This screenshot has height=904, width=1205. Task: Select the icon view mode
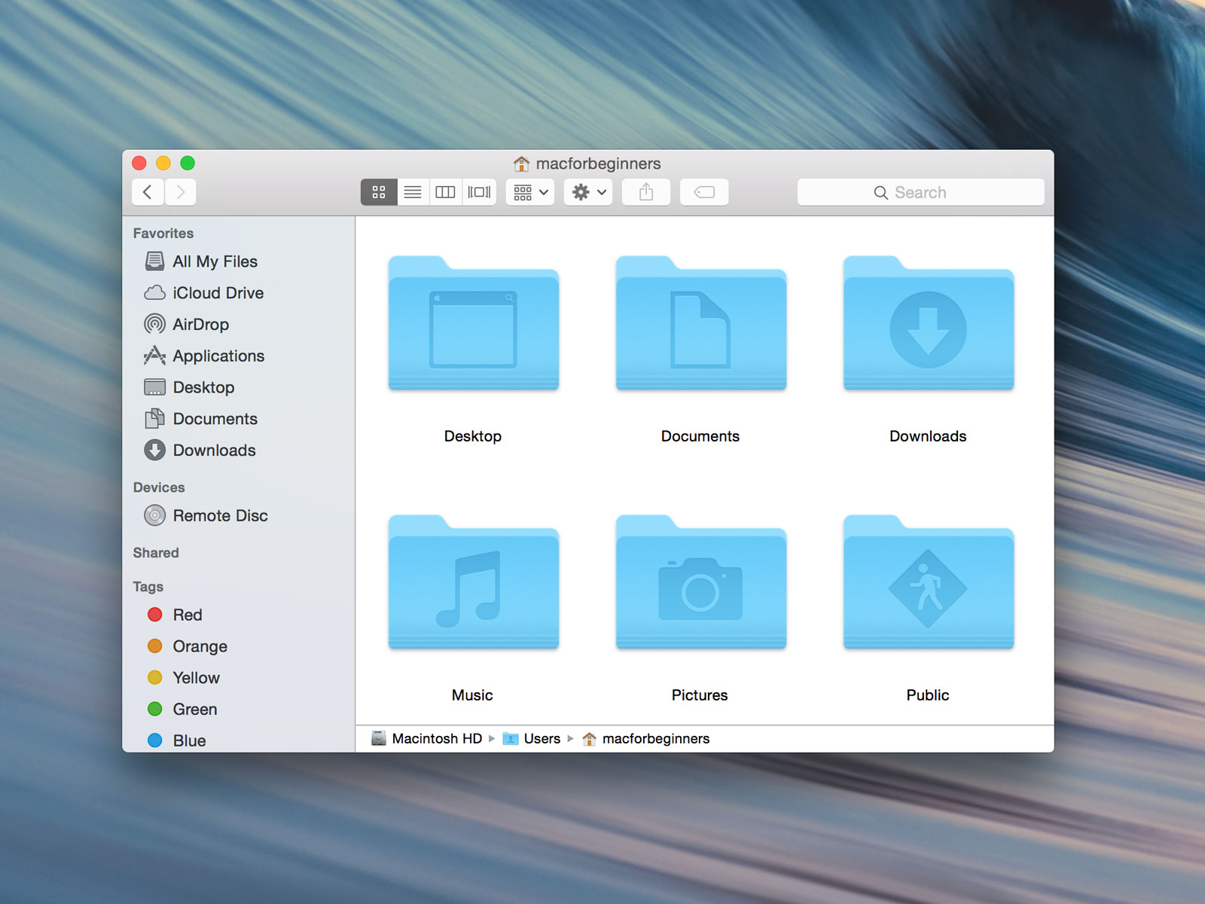pyautogui.click(x=379, y=192)
